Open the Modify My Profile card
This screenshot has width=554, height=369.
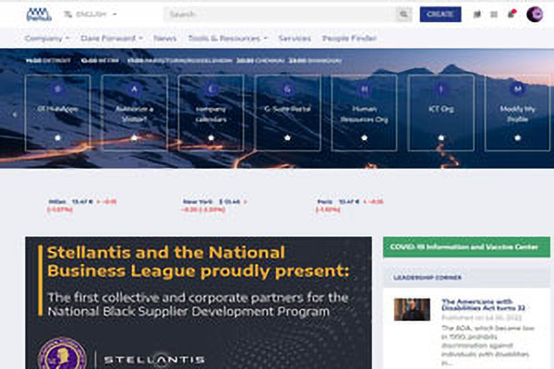[x=518, y=113]
